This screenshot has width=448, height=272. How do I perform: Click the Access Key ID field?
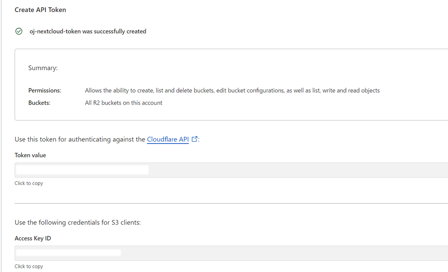pos(231,253)
